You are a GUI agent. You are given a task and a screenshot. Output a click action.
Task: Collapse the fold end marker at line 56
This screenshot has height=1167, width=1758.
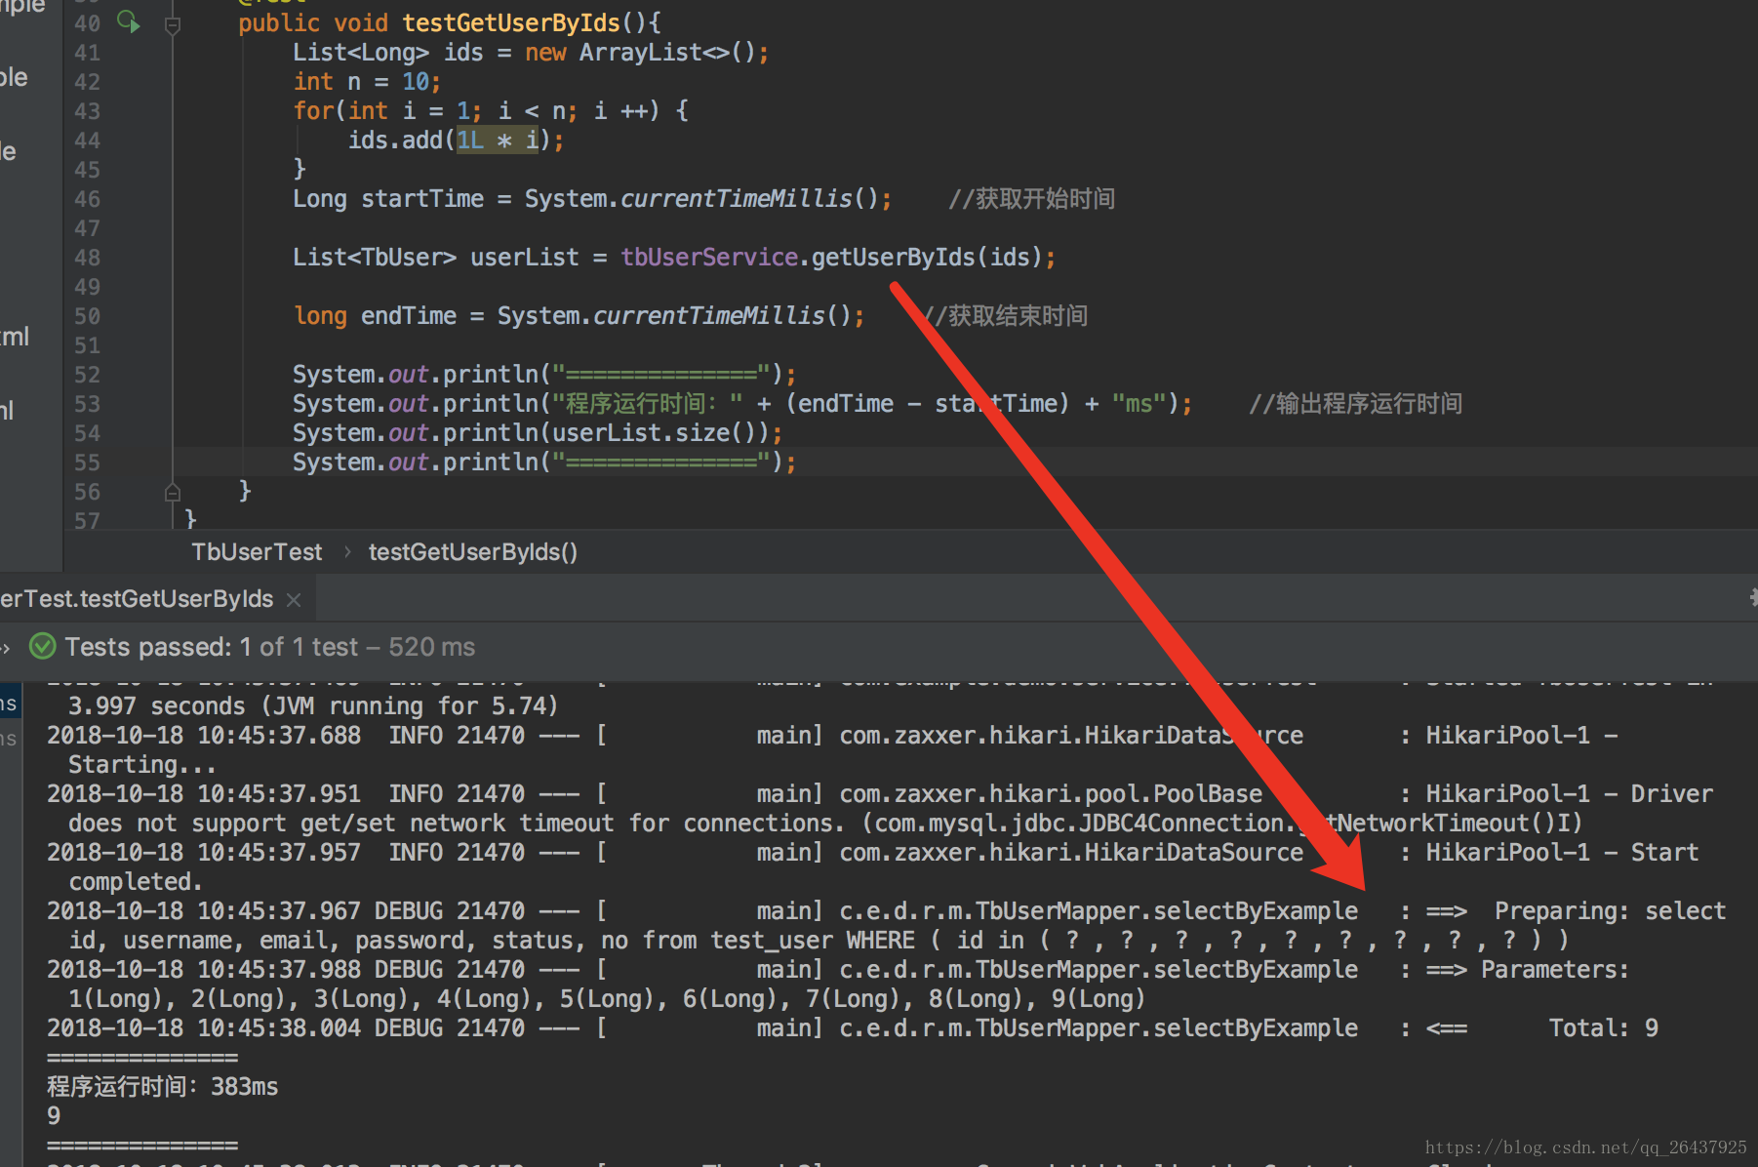pos(173,492)
